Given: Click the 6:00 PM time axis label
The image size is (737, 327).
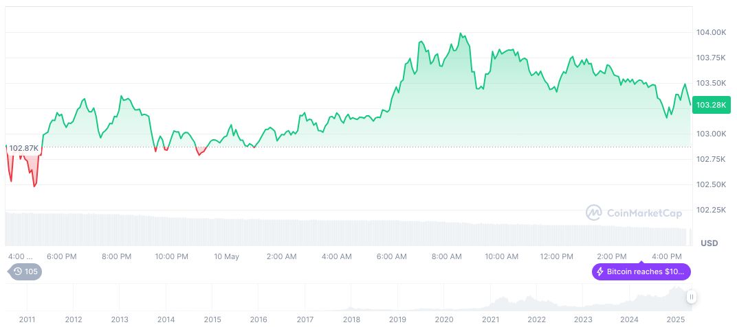Looking at the screenshot, I should pos(61,256).
